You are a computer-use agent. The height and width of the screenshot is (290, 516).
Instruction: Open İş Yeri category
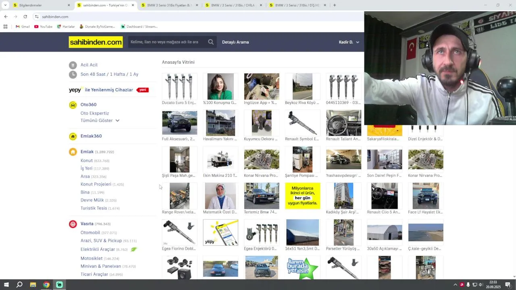(86, 168)
